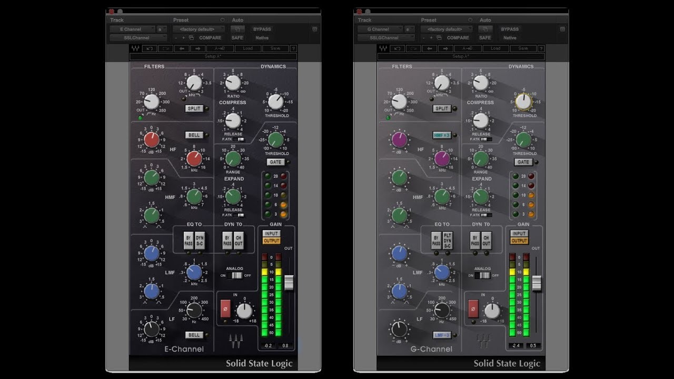Image resolution: width=674 pixels, height=379 pixels.
Task: Click Load in the E-Channel Waves toolbar
Action: click(247, 48)
